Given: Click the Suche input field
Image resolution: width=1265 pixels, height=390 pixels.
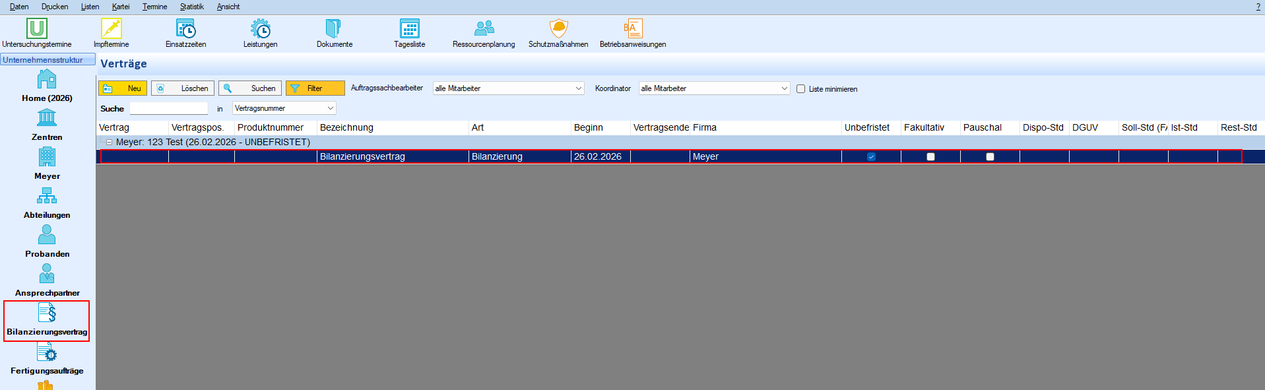Looking at the screenshot, I should click(x=168, y=108).
